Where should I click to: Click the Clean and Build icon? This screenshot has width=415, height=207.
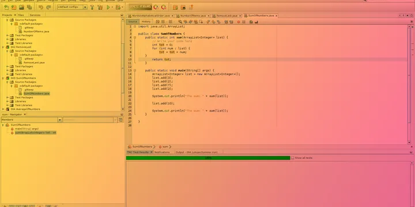(100, 7)
